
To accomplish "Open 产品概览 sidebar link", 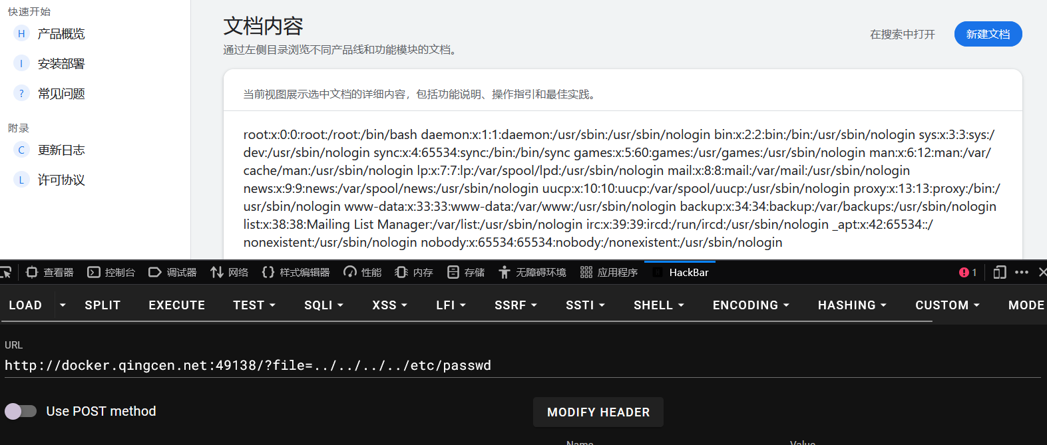I will 61,34.
